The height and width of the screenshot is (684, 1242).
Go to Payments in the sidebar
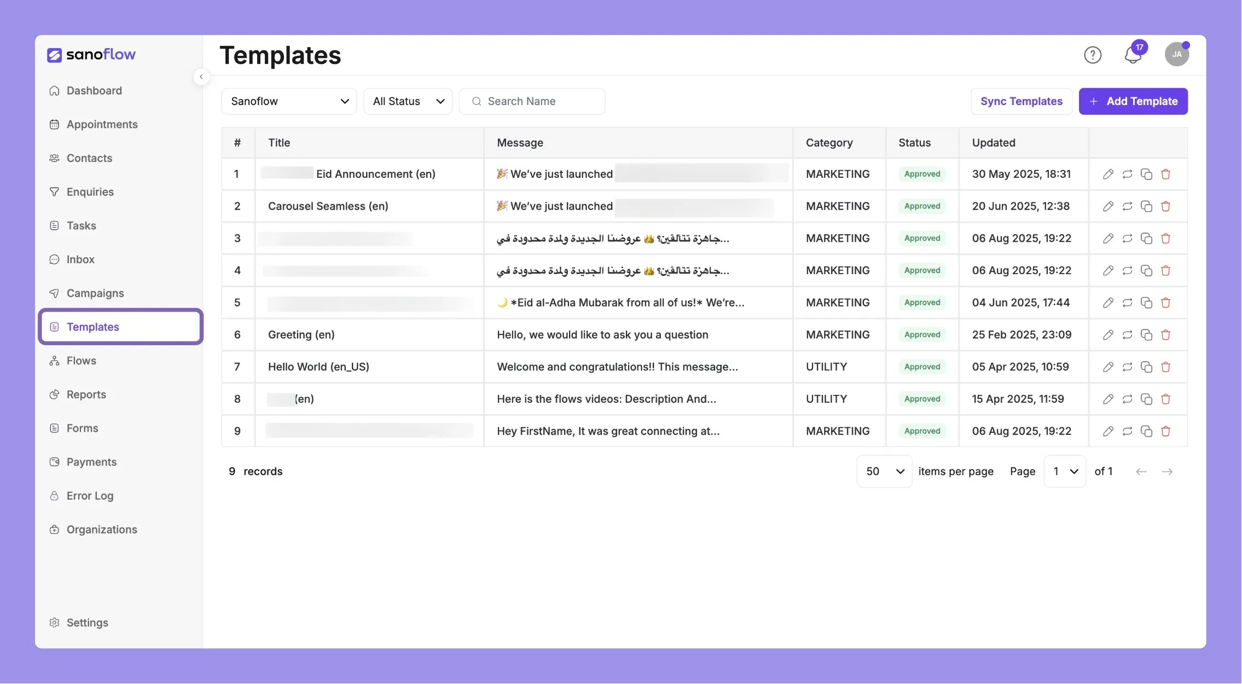[91, 462]
